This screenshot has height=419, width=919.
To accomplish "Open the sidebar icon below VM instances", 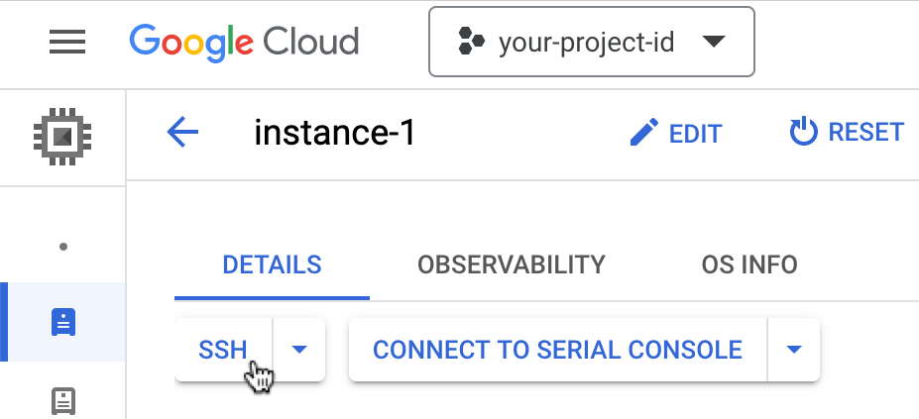I will tap(62, 401).
